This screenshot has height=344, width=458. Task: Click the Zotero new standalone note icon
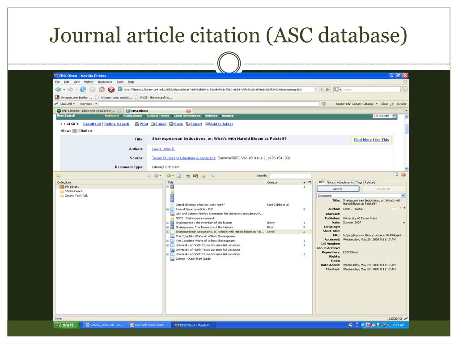click(x=203, y=176)
